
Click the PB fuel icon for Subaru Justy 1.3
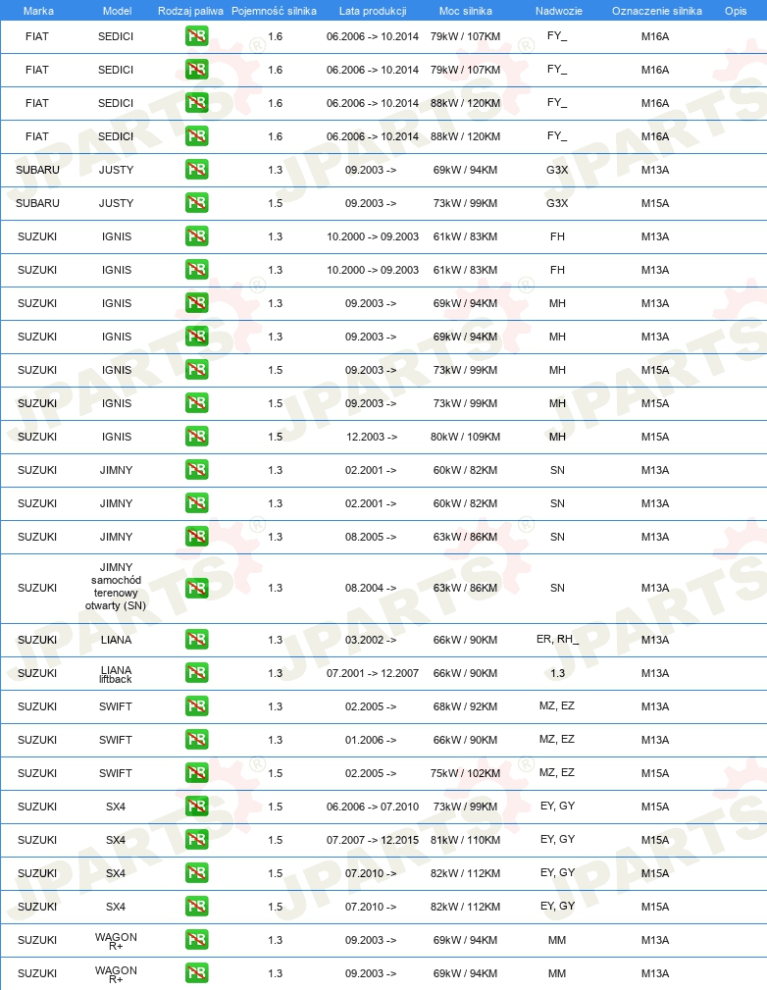tap(197, 170)
